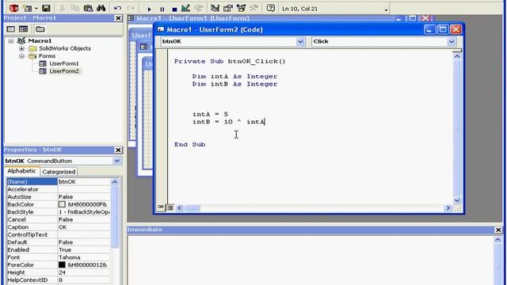Click Full Module View button in code window
Image resolution: width=507 pixels, height=285 pixels.
(x=170, y=207)
